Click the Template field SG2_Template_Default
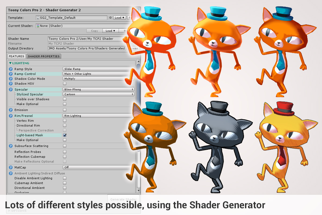322x215 pixels. [72, 18]
